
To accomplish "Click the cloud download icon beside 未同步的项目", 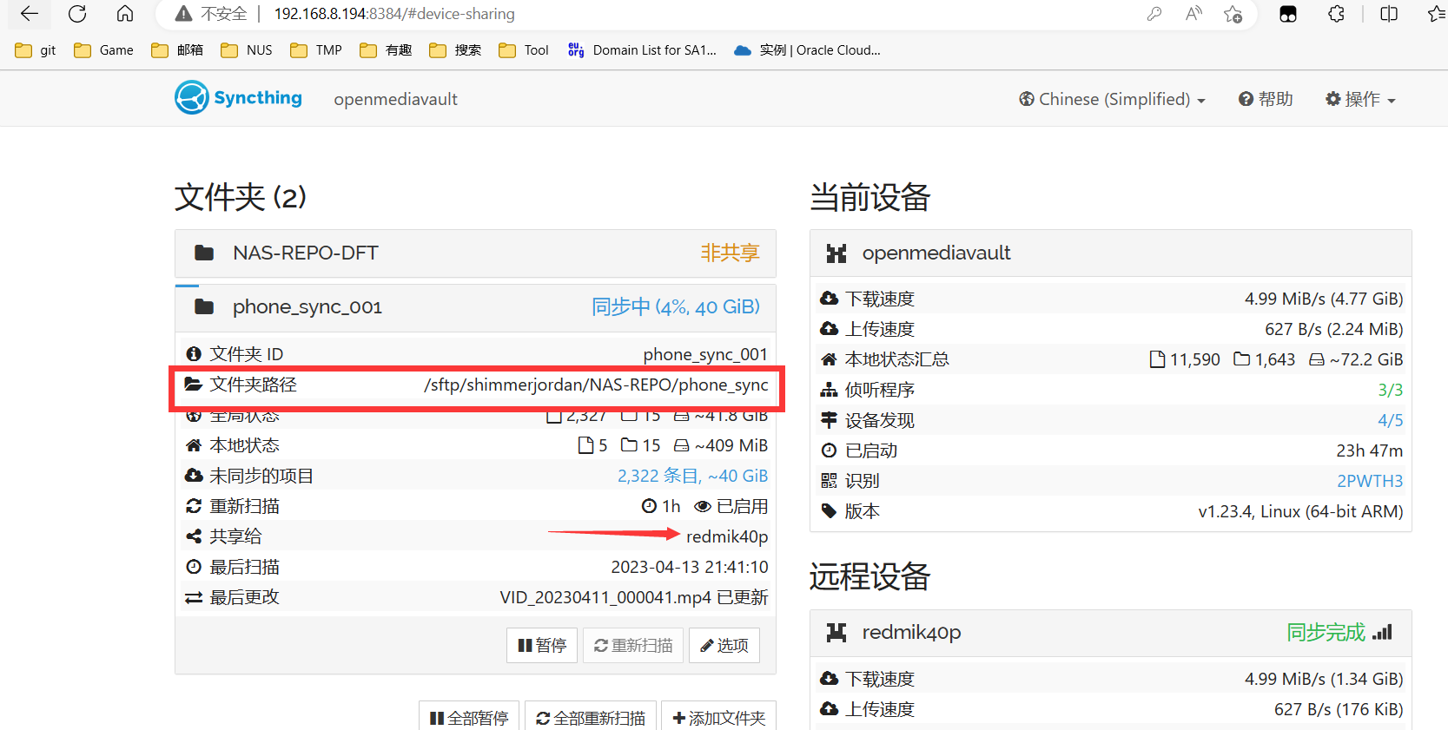I will (x=194, y=476).
